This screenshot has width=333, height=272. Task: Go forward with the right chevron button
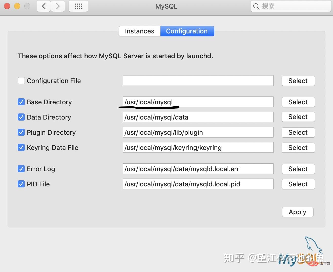point(58,6)
